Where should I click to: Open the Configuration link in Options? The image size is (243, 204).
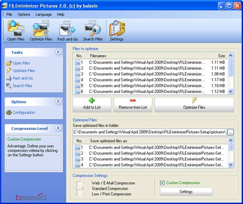(x=24, y=113)
